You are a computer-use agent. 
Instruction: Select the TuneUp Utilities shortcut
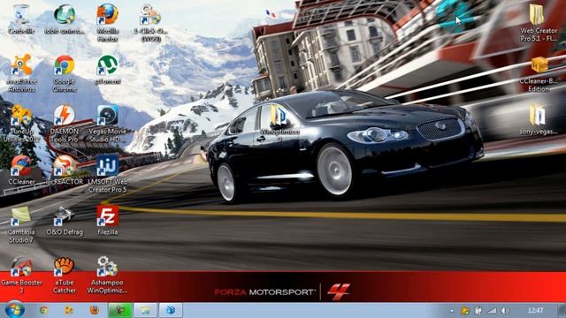pos(21,124)
